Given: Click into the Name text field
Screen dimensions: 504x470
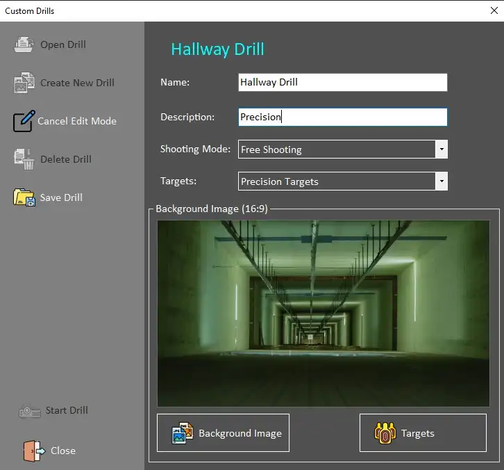Looking at the screenshot, I should (342, 82).
